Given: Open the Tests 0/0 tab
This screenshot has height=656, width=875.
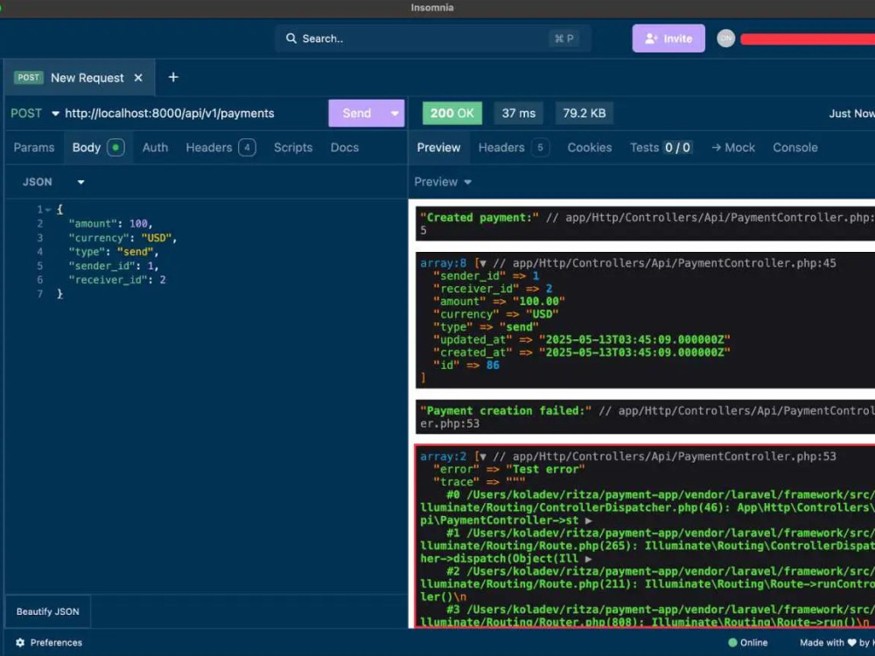Looking at the screenshot, I should coord(661,148).
